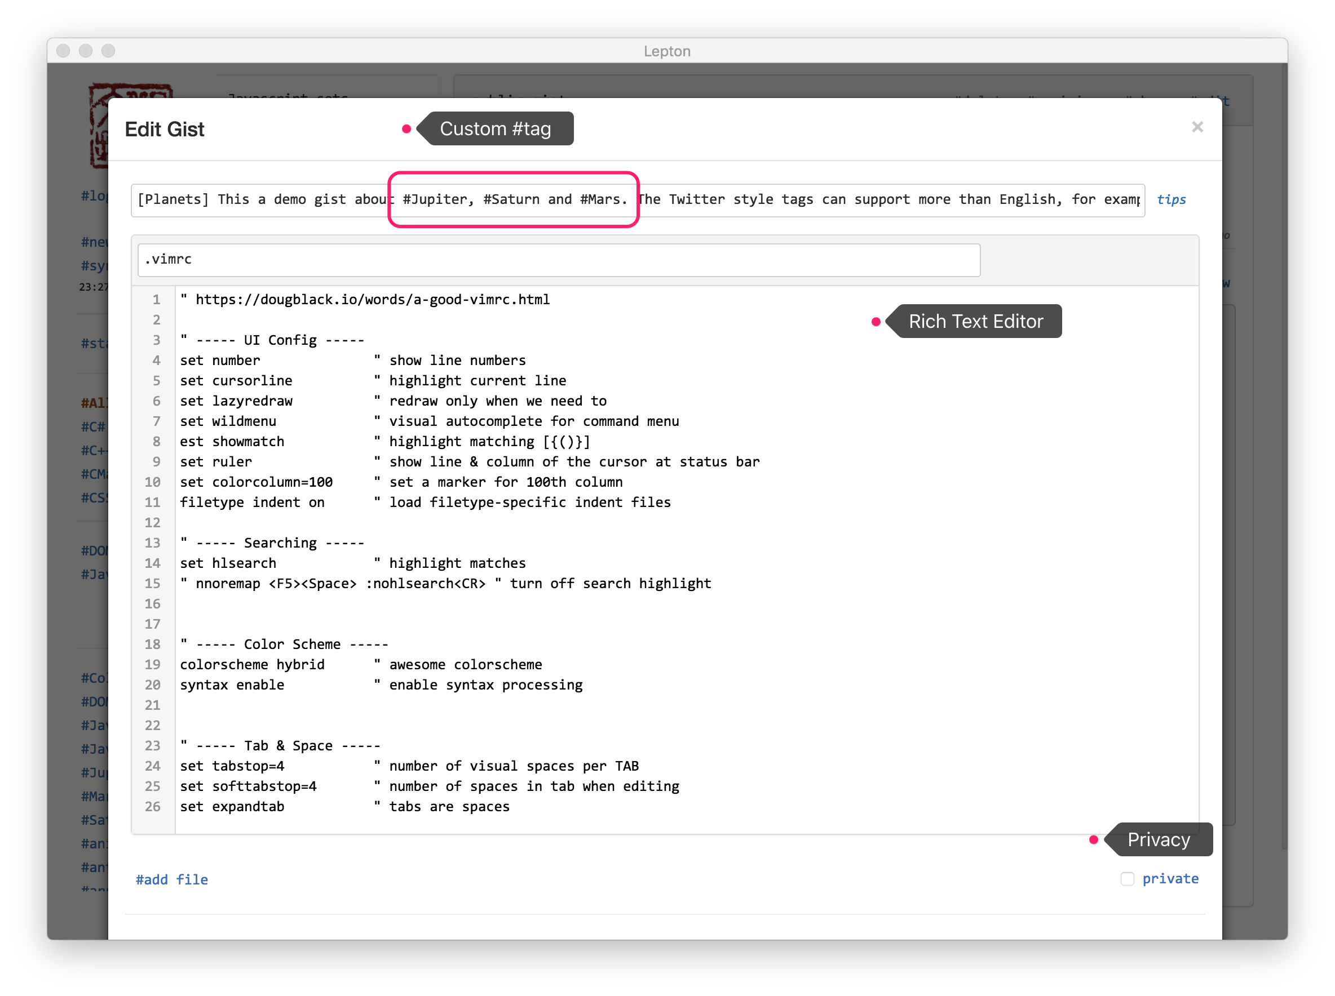Click the Rich Text Editor callout label

(975, 321)
